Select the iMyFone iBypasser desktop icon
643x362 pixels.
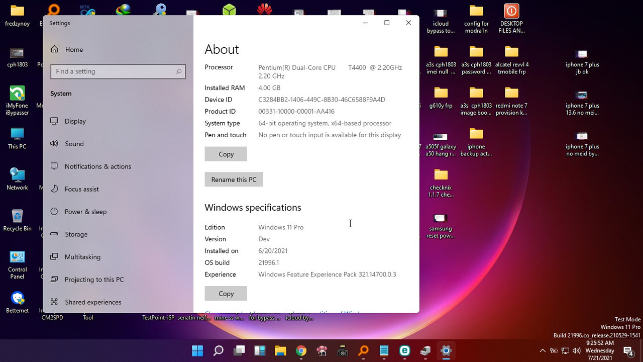tap(17, 101)
